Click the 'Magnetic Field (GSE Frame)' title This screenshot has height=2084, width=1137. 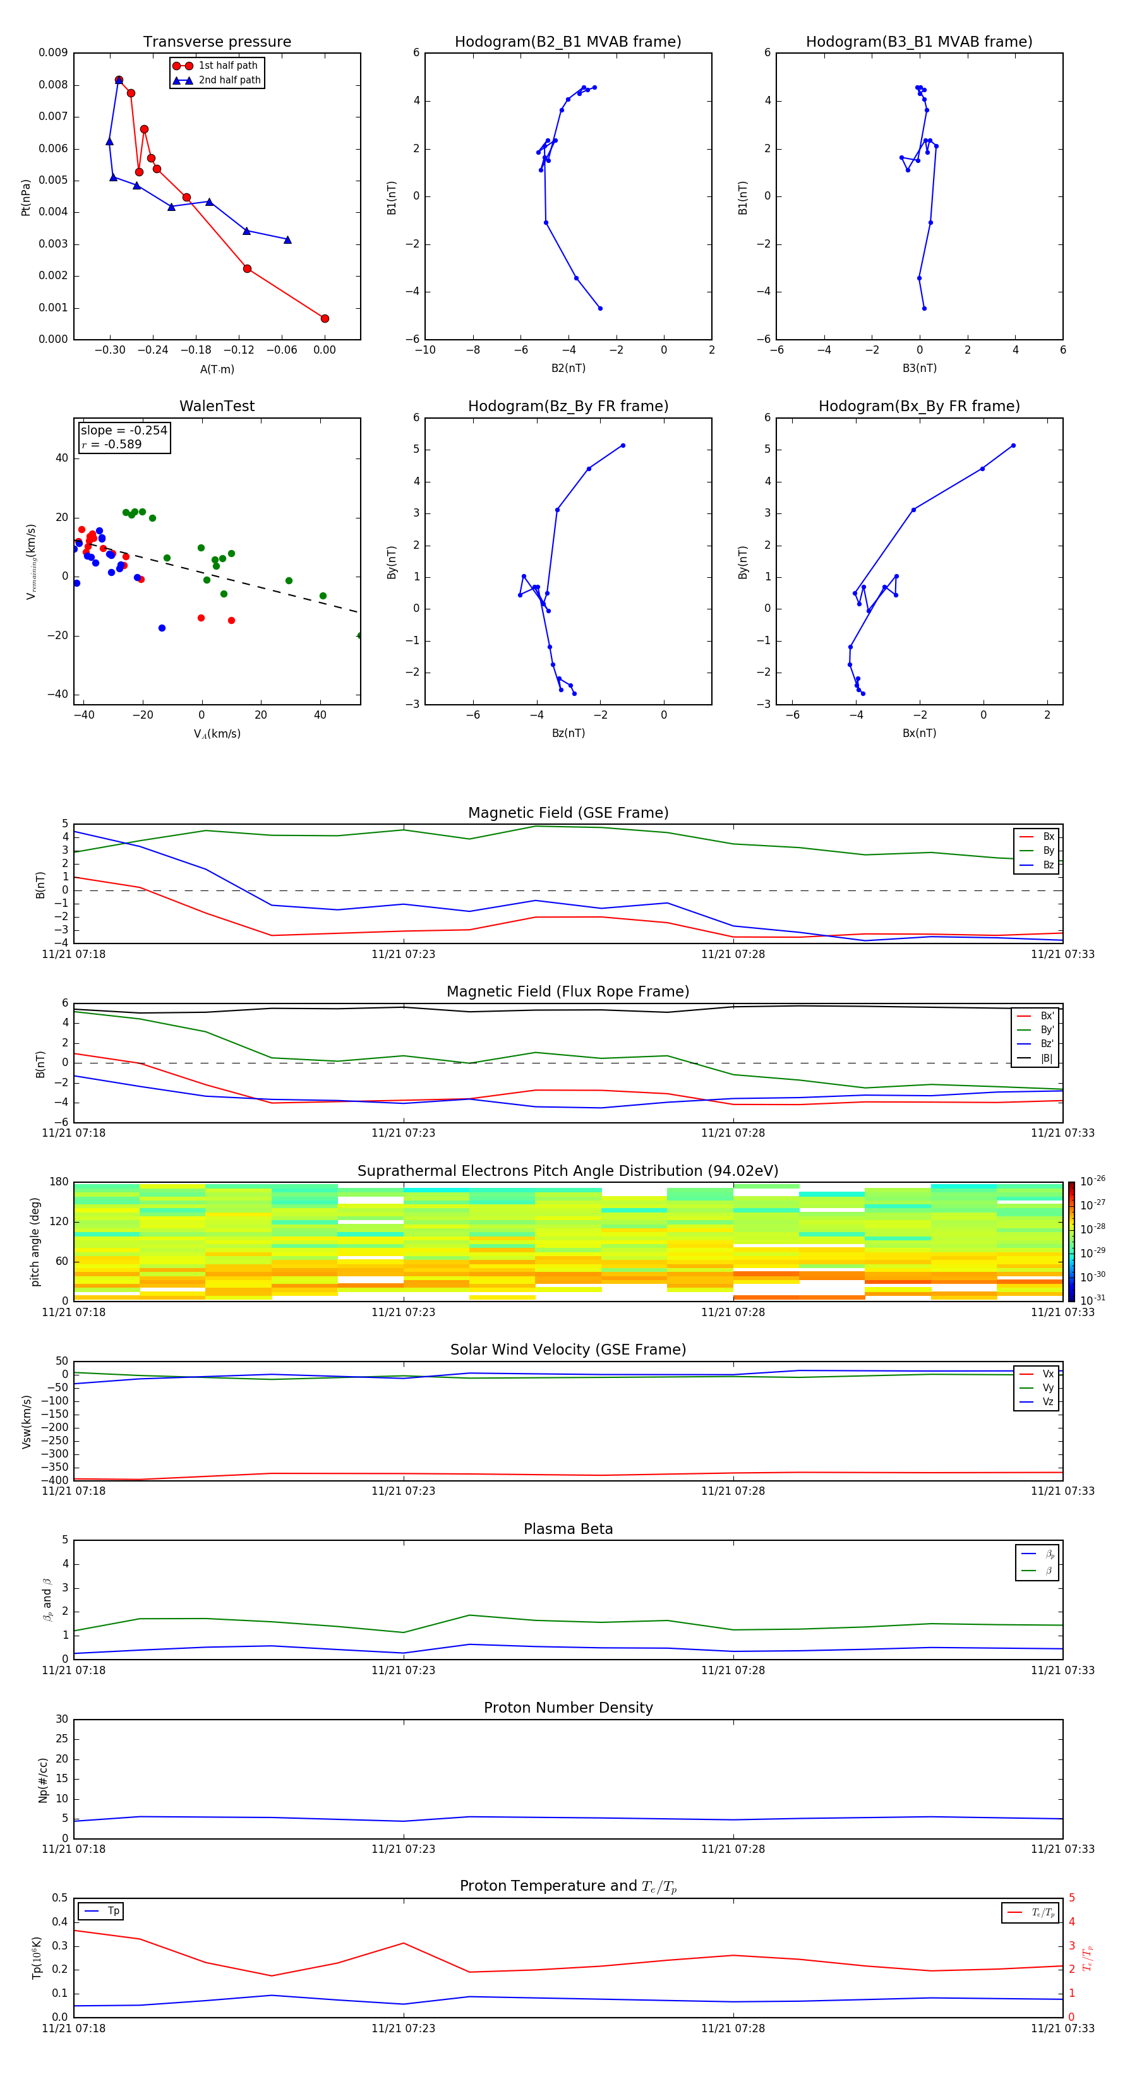pyautogui.click(x=568, y=813)
